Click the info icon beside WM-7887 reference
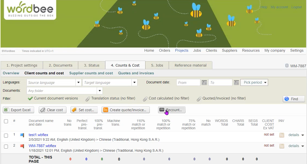The width and height of the screenshot is (307, 164). pos(287,66)
